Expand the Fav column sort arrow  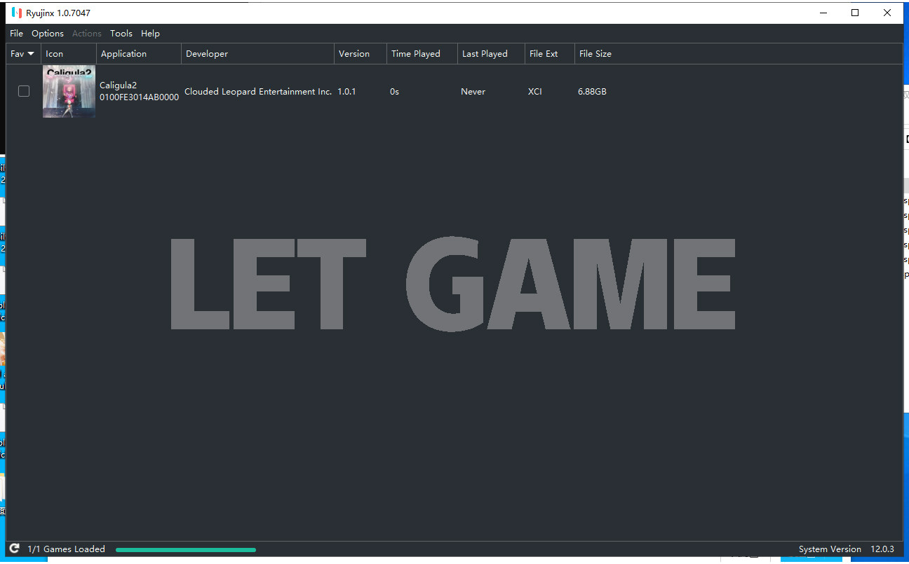coord(31,54)
